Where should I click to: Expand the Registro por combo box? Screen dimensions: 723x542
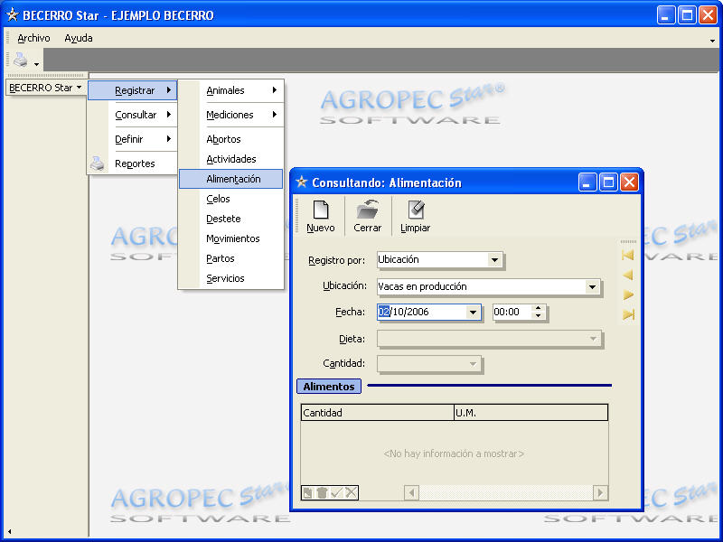click(494, 260)
